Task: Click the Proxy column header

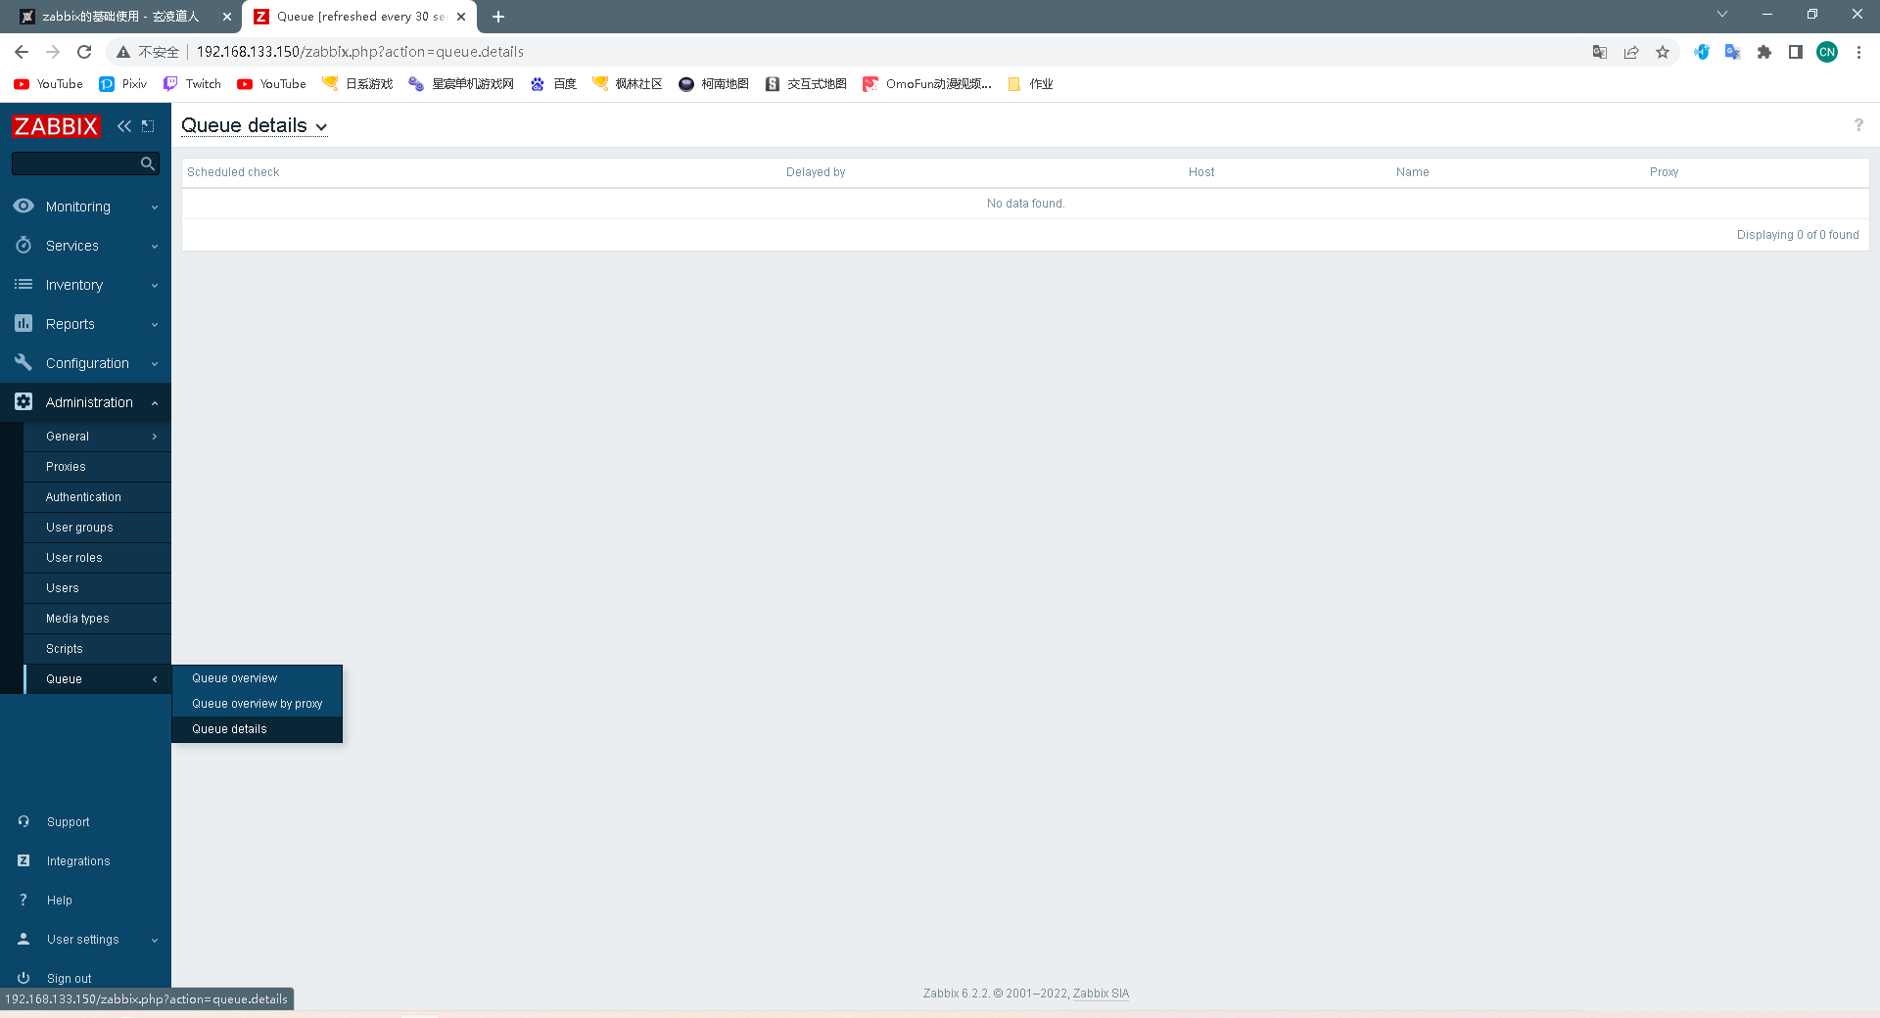Action: 1664,172
